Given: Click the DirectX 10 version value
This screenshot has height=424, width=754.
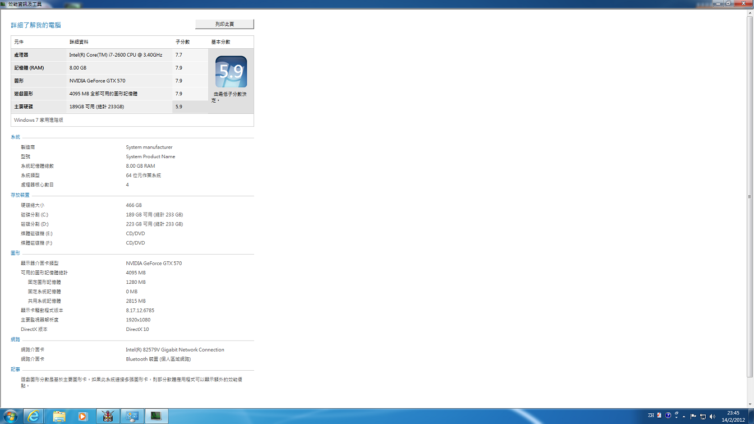Looking at the screenshot, I should click(137, 329).
